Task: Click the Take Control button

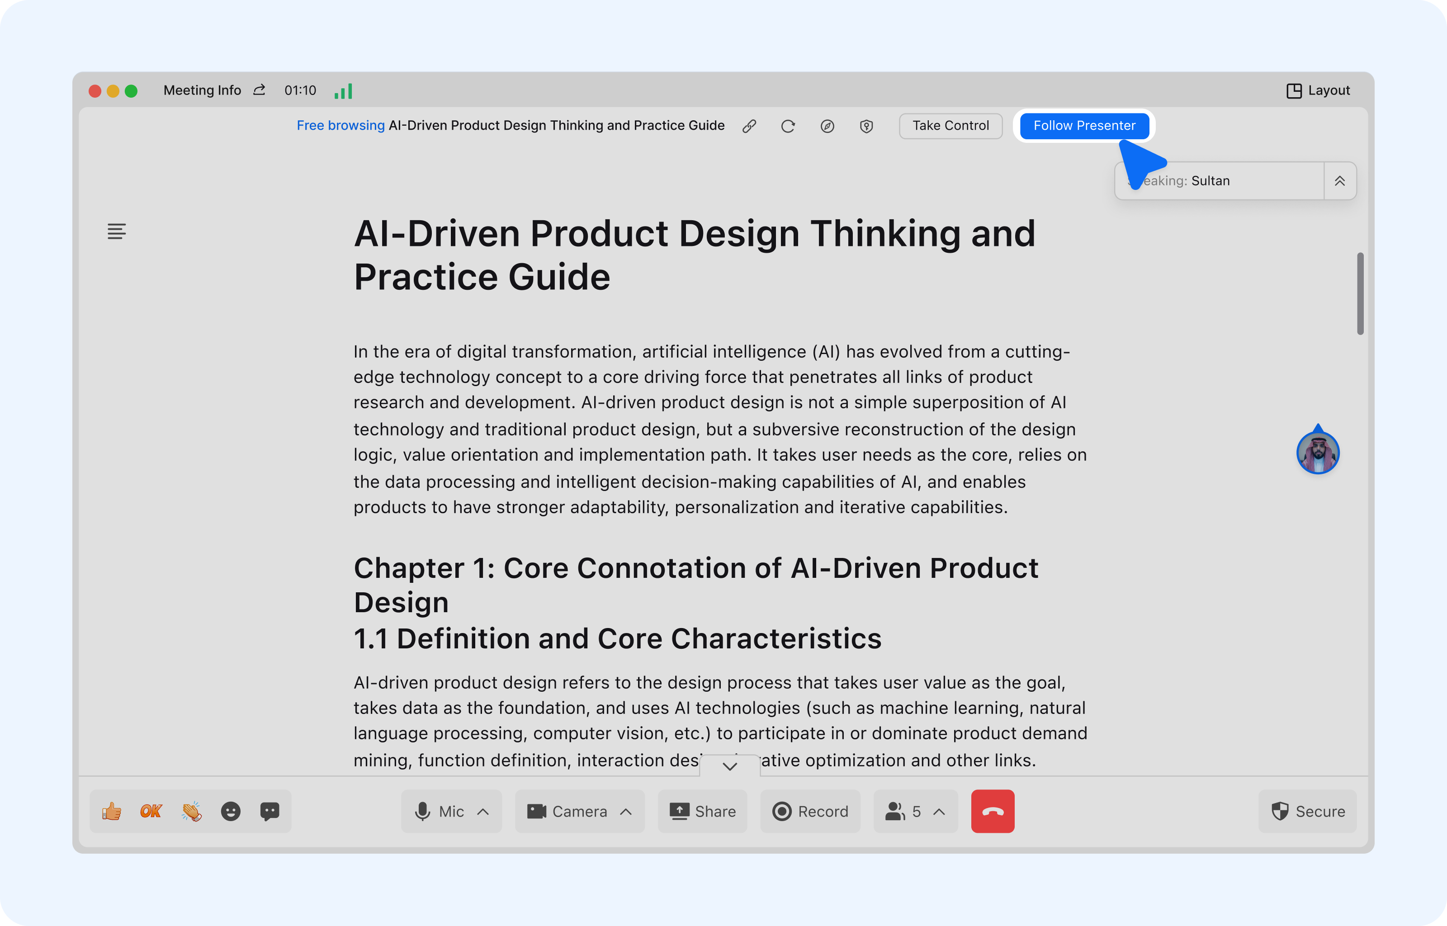Action: tap(950, 126)
